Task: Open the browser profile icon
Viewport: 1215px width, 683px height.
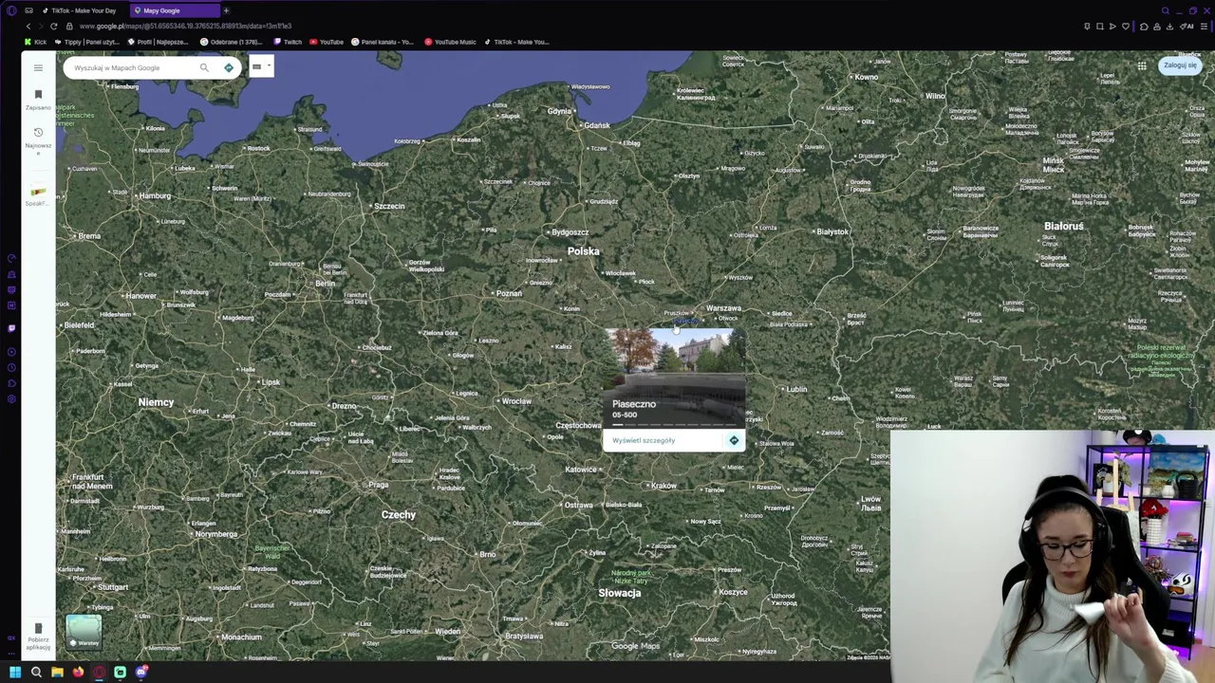Action: click(1156, 27)
